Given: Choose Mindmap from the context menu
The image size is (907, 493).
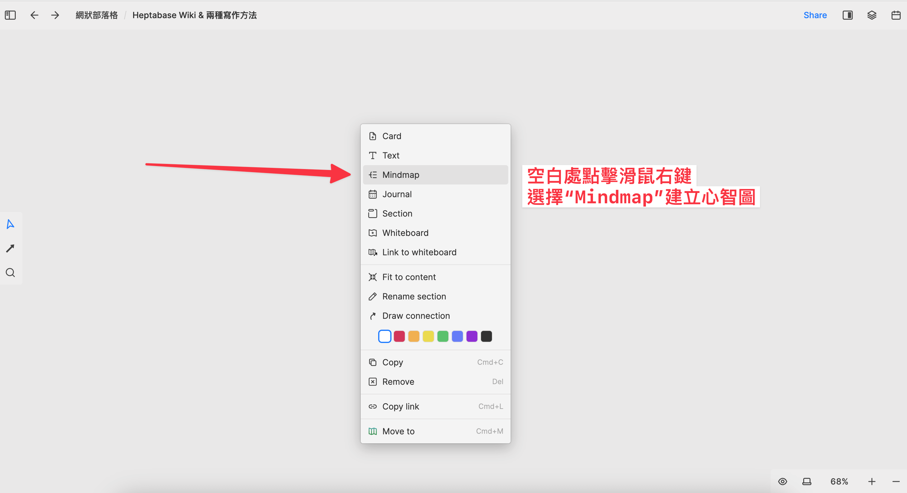Looking at the screenshot, I should pos(400,175).
